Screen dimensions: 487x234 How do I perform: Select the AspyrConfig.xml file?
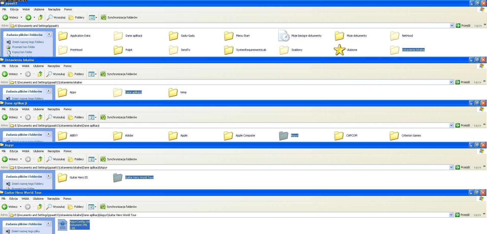point(74,225)
